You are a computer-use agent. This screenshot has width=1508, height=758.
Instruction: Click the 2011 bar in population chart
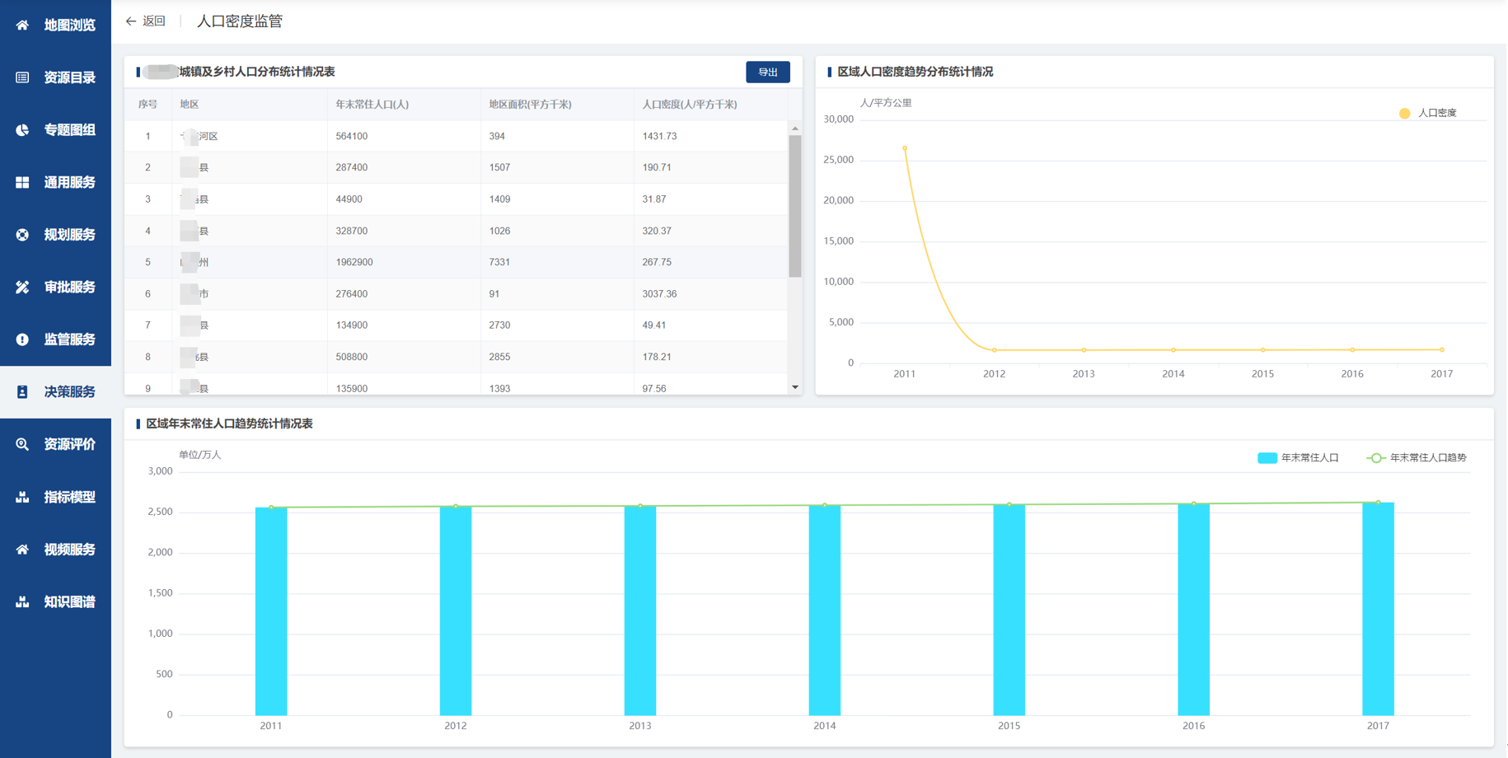[x=271, y=611]
